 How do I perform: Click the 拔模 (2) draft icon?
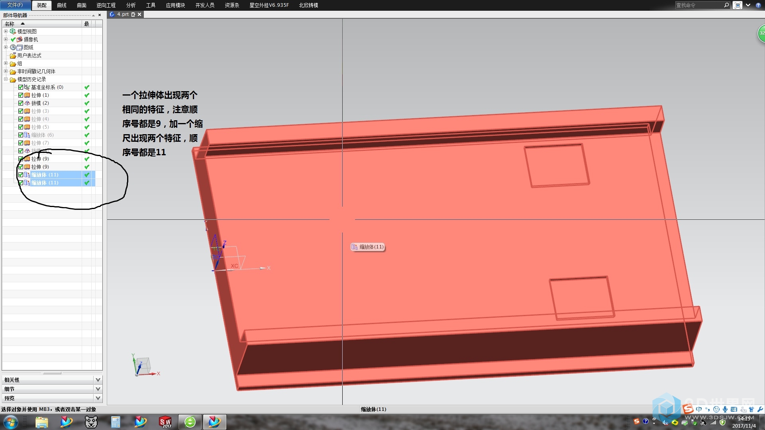click(x=27, y=103)
